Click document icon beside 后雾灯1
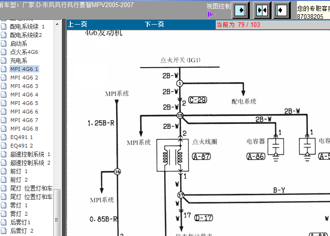 coord(4,222)
